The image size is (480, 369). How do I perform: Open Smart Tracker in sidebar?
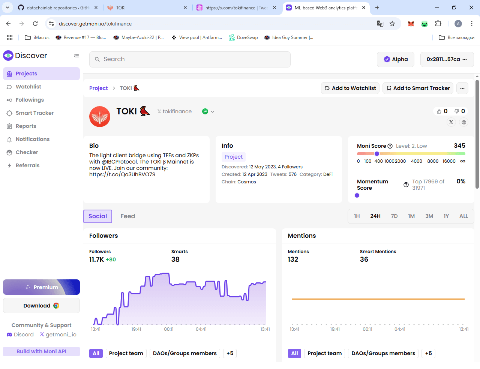41,113
